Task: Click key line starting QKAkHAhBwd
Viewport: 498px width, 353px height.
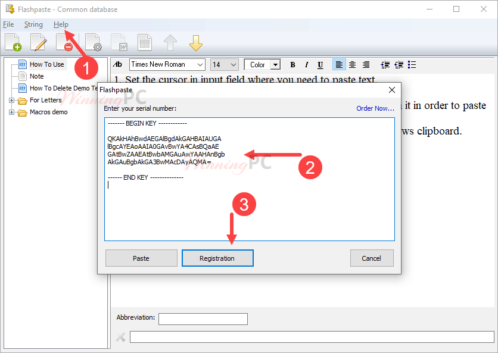Action: 164,139
